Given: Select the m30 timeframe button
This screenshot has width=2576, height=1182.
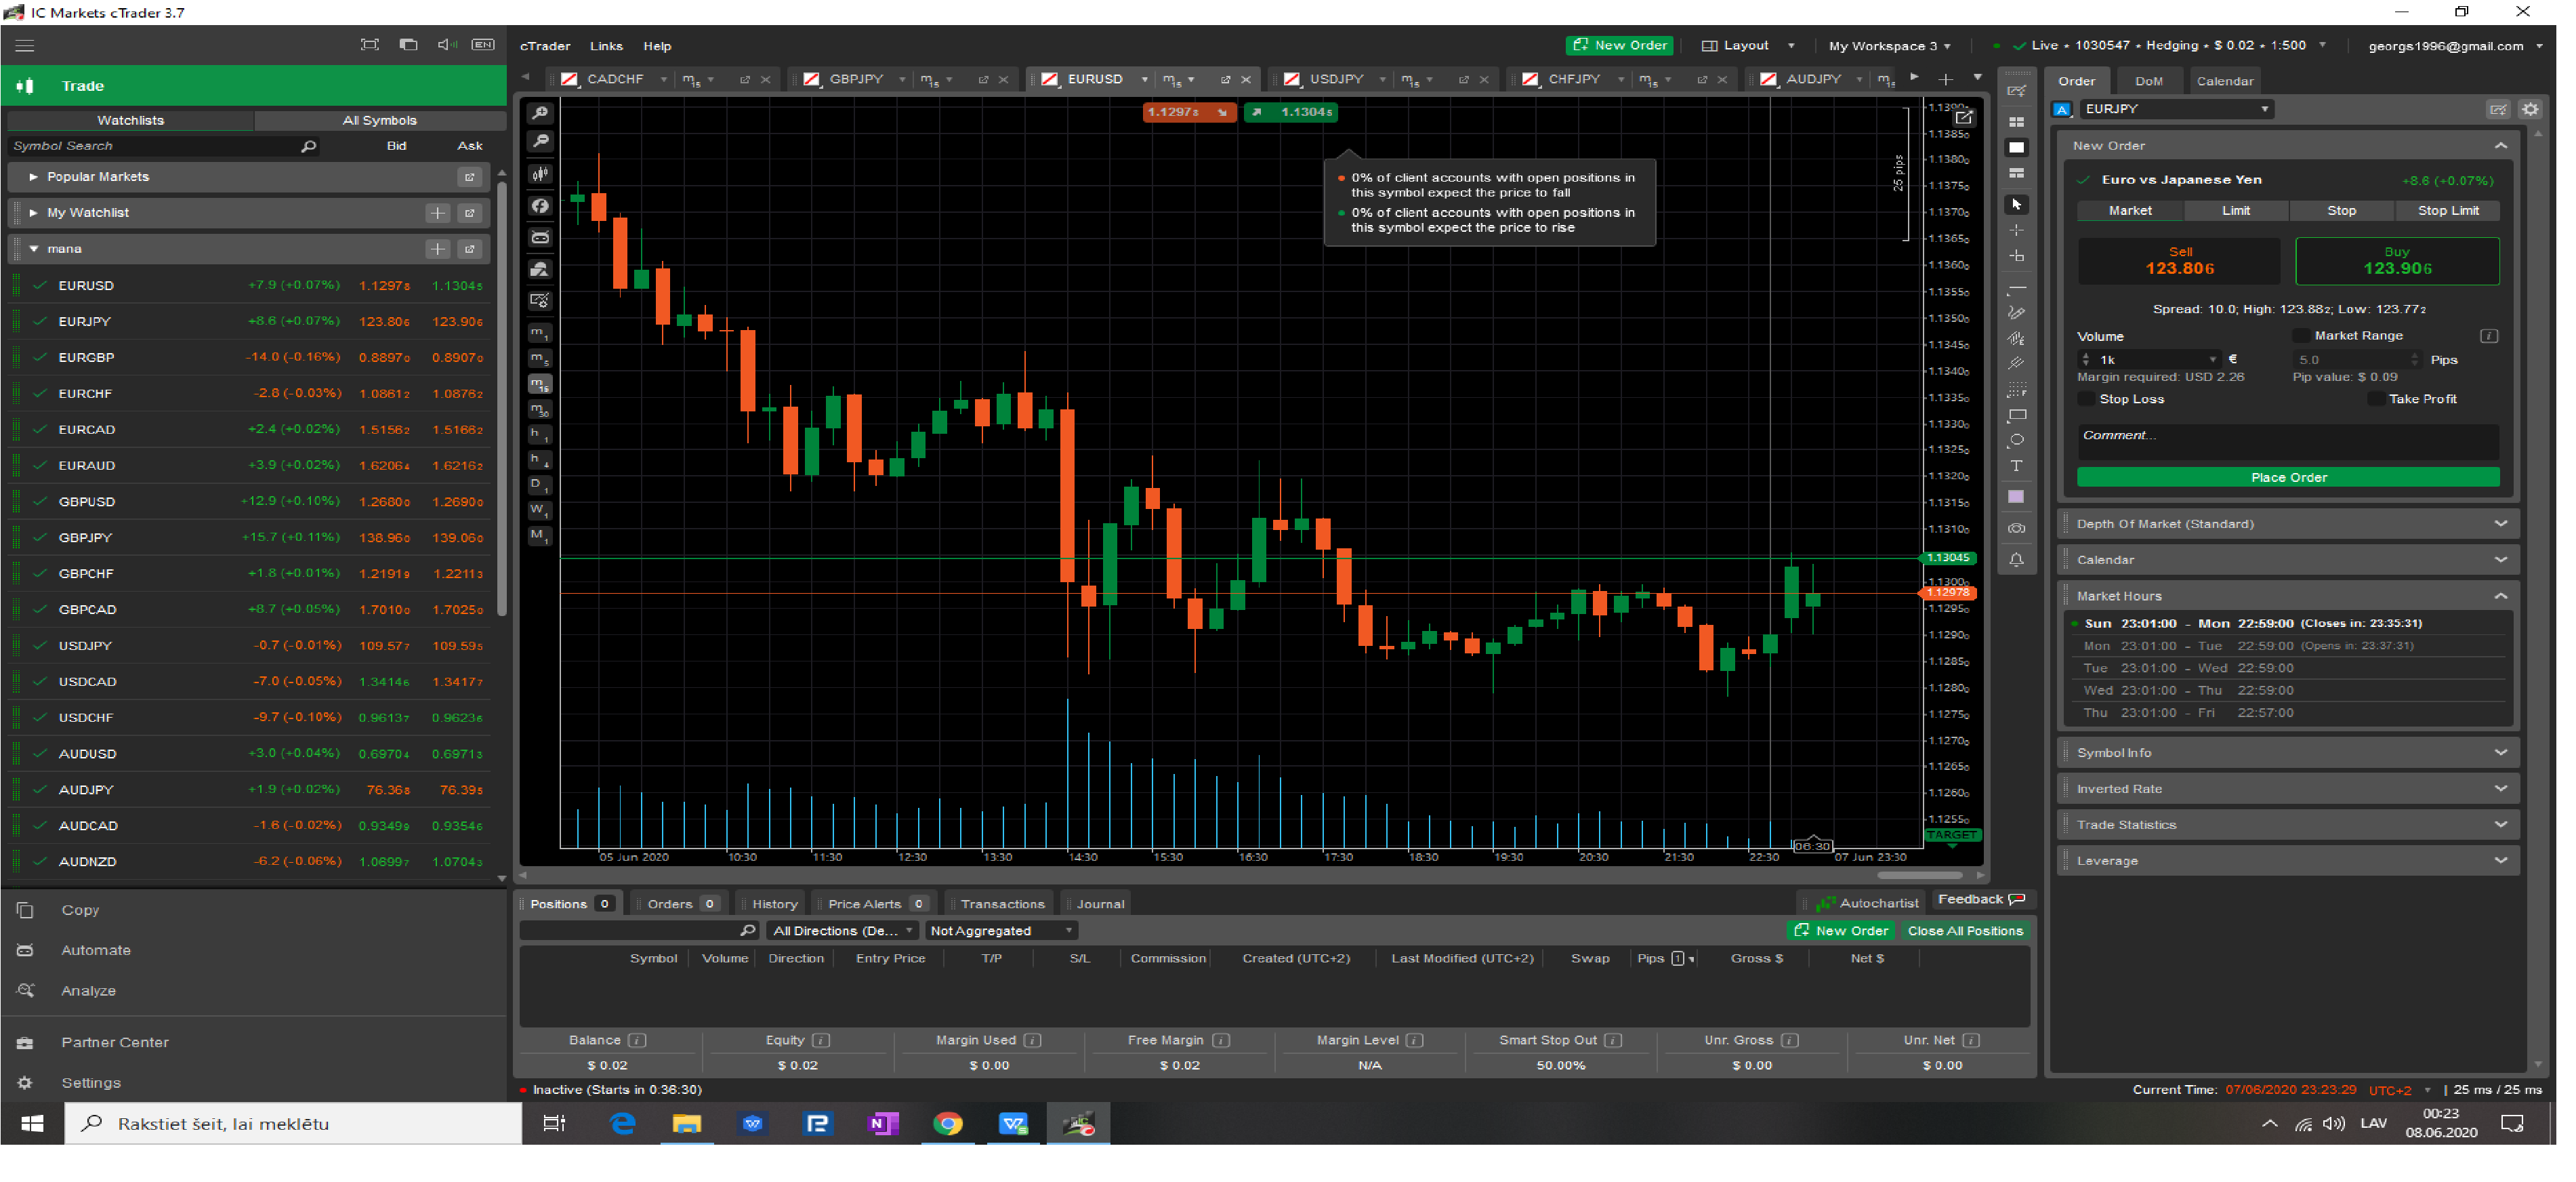Looking at the screenshot, I should [540, 410].
